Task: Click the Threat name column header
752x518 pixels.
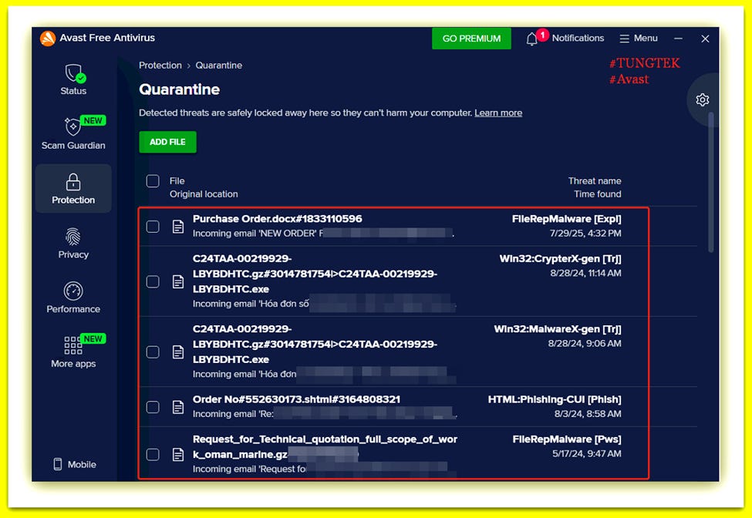Action: [595, 180]
